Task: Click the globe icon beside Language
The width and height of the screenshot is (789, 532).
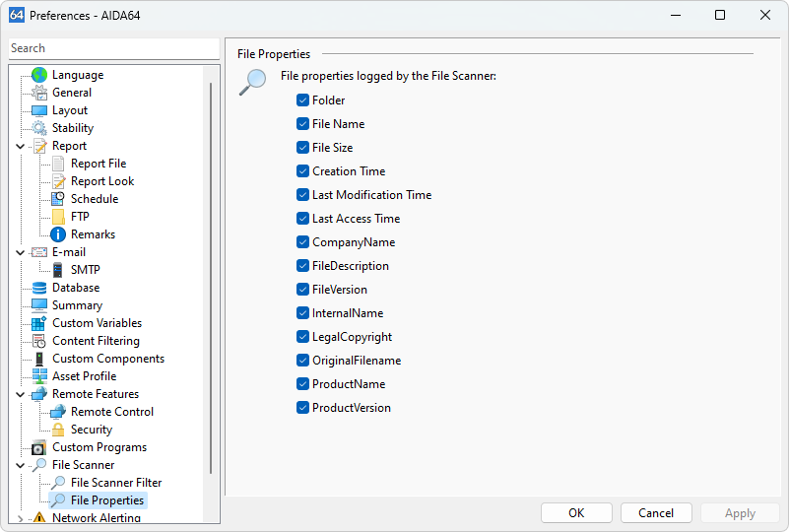Action: [39, 75]
